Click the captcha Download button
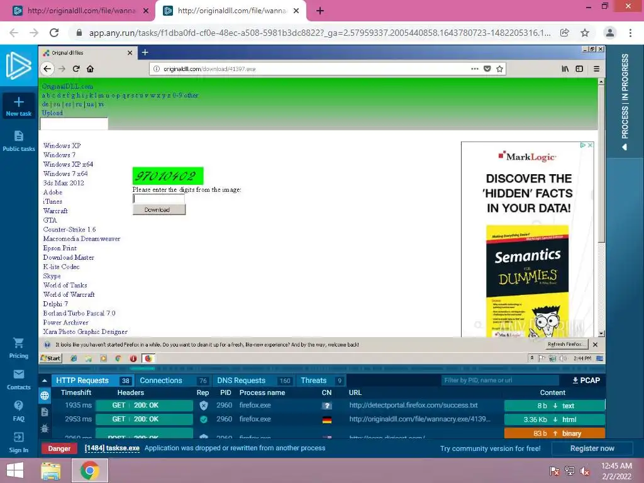The width and height of the screenshot is (644, 483). point(159,210)
